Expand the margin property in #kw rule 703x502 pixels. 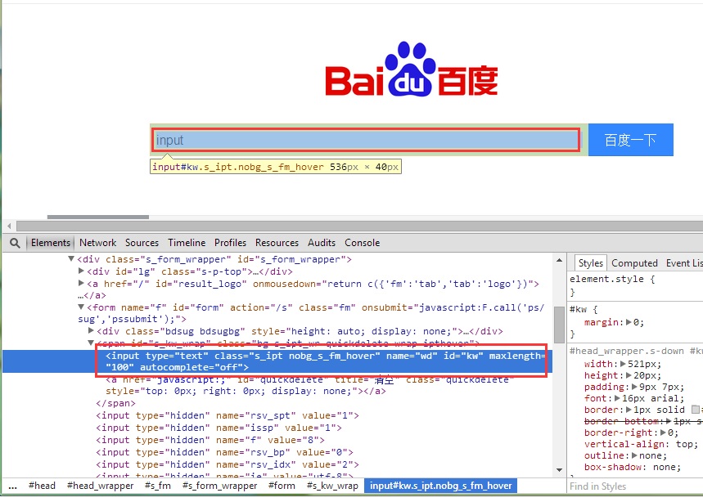[x=629, y=322]
